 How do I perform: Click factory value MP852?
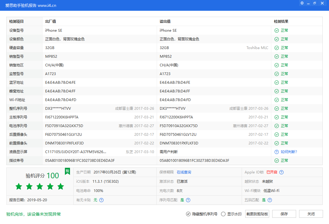click(51, 57)
